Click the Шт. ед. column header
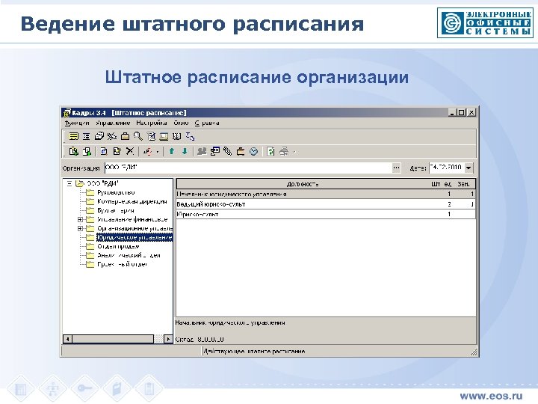Screen dimensions: 538x404 click(x=442, y=184)
